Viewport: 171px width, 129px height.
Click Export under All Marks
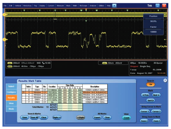pyautogui.click(x=97, y=118)
